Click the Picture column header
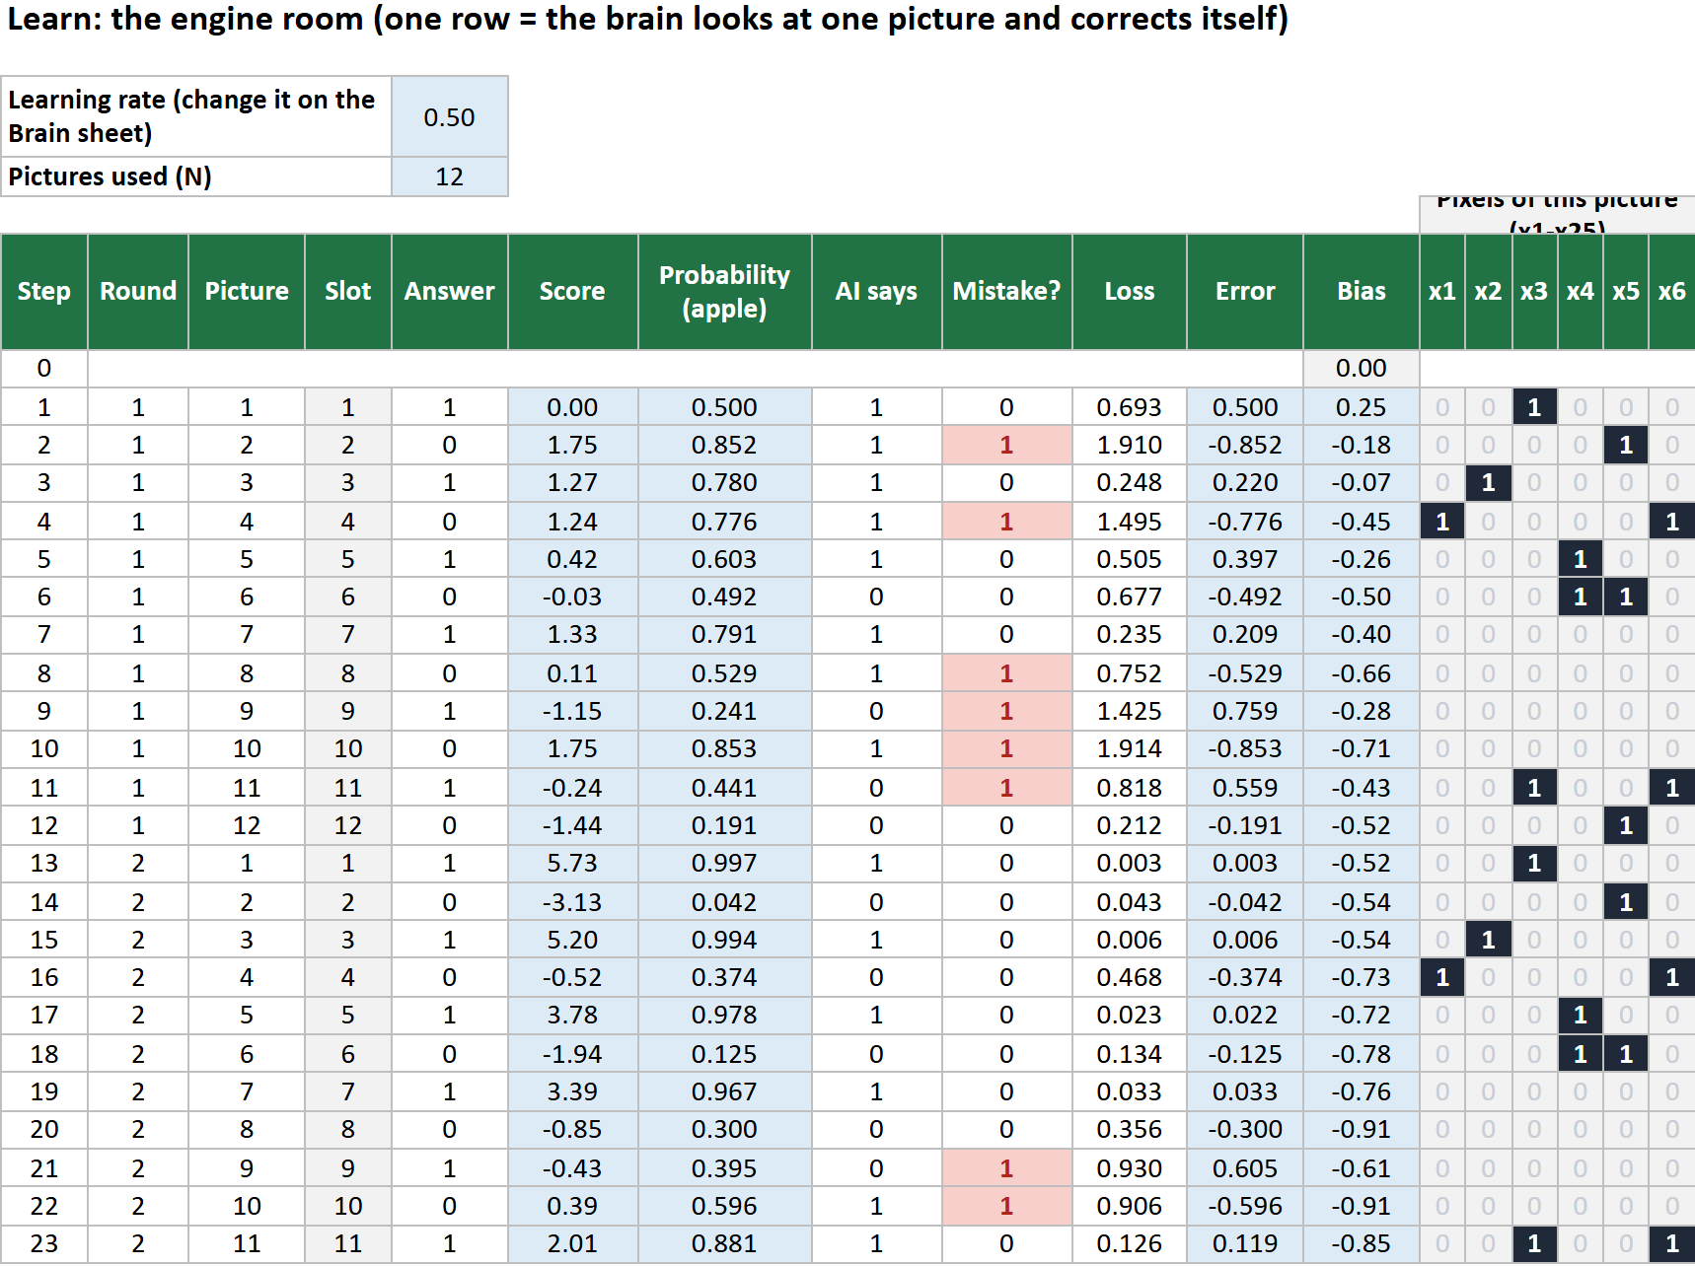The height and width of the screenshot is (1266, 1695). point(247,292)
